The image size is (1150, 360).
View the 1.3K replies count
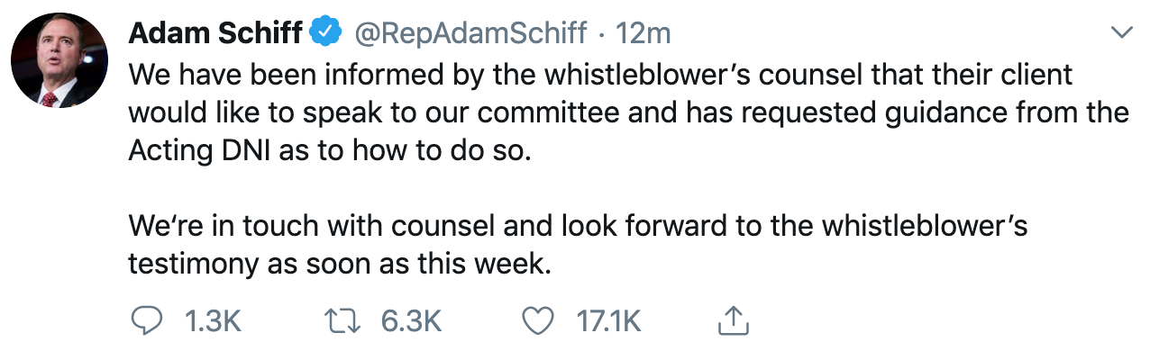click(x=212, y=320)
